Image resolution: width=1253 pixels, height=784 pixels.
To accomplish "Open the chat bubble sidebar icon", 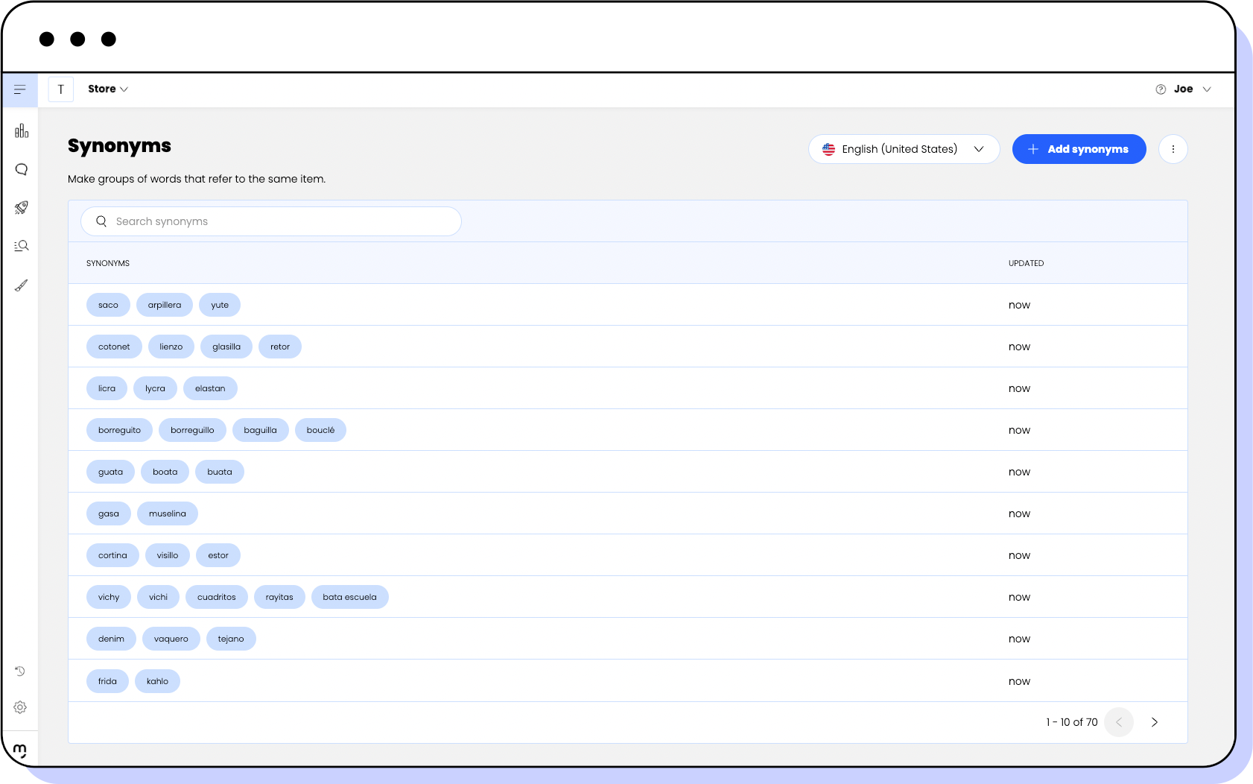I will click(22, 169).
